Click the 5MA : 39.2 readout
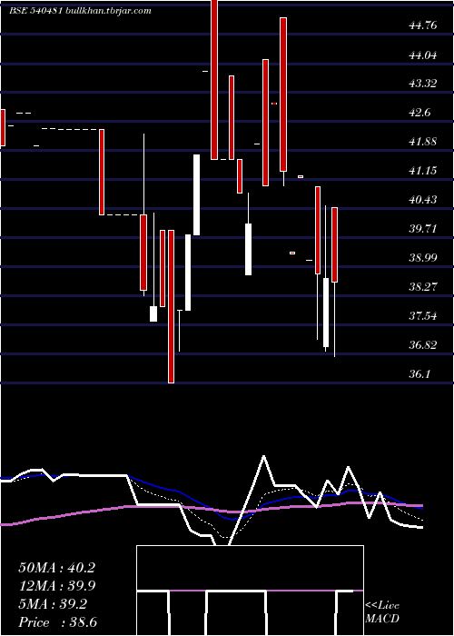Viewport: 454px width, 636px height. pyautogui.click(x=53, y=604)
